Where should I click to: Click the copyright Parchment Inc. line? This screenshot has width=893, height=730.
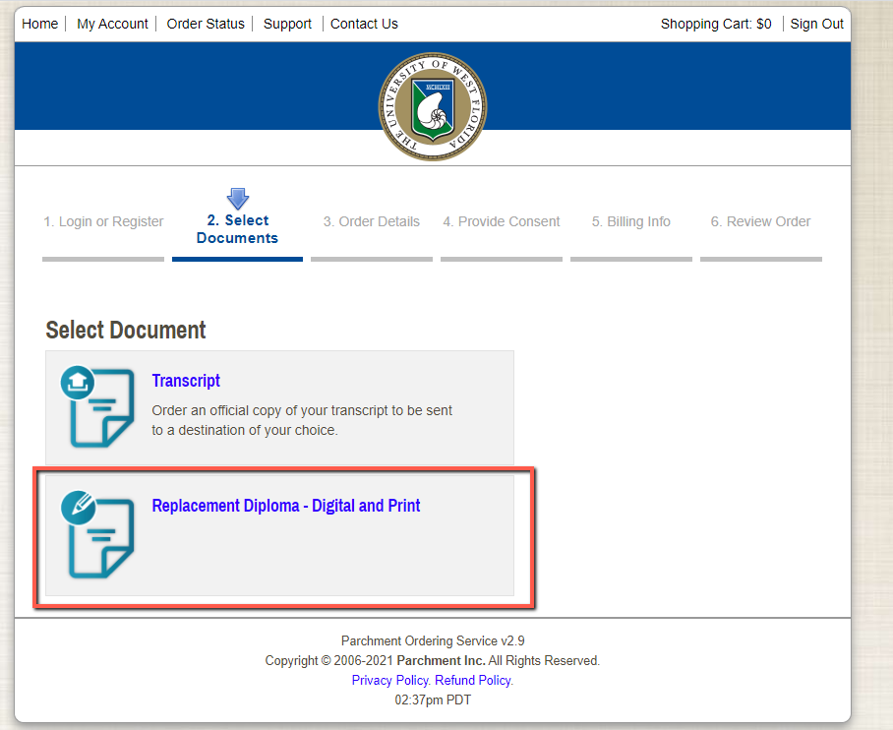click(433, 660)
